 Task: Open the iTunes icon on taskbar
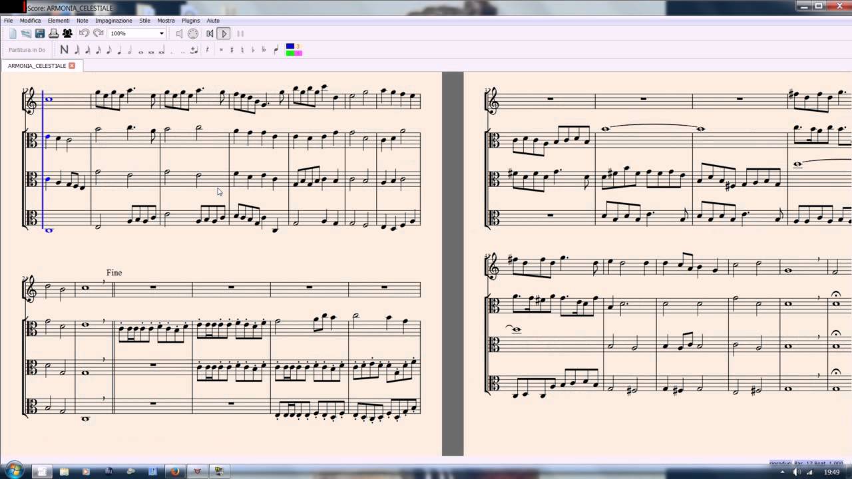152,472
